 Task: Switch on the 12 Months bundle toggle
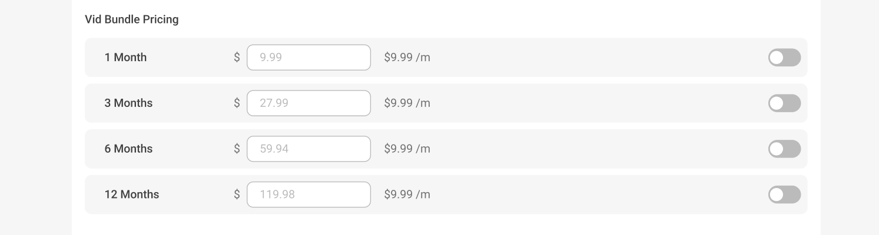784,194
